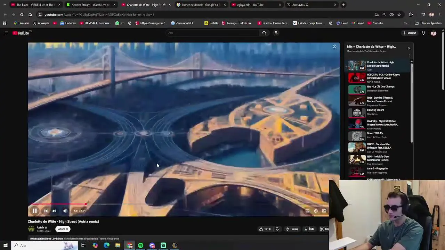Open YouTube account avatar menu

(434, 33)
